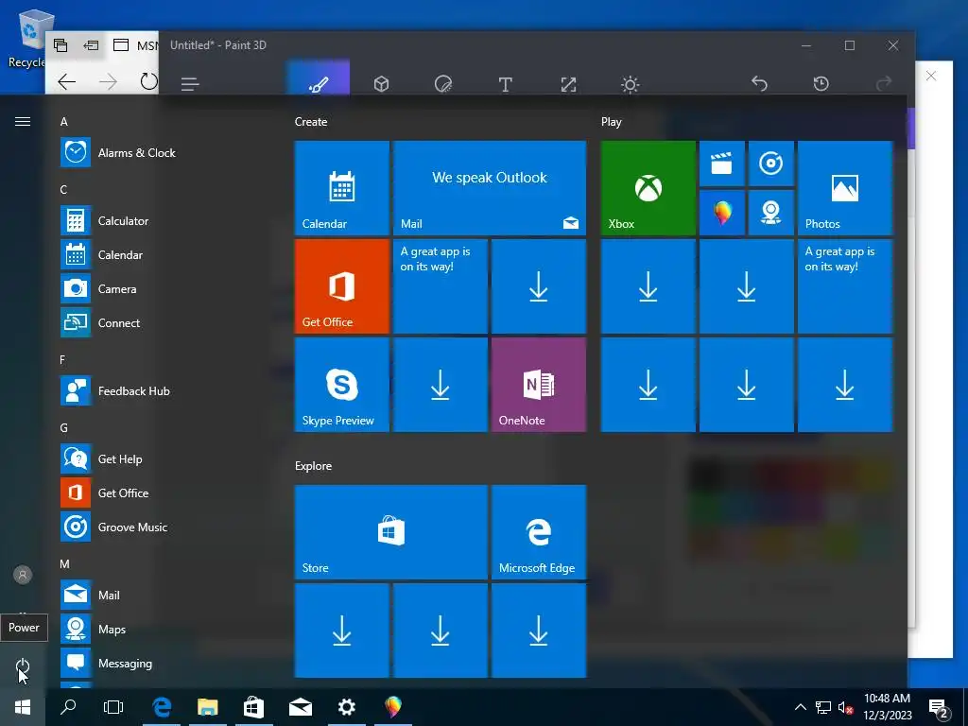Show hidden system tray icons

pos(800,707)
